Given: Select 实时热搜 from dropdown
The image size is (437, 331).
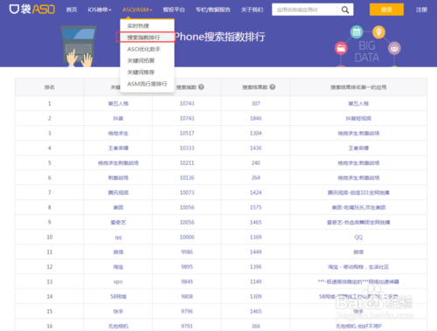Looking at the screenshot, I should pyautogui.click(x=138, y=26).
